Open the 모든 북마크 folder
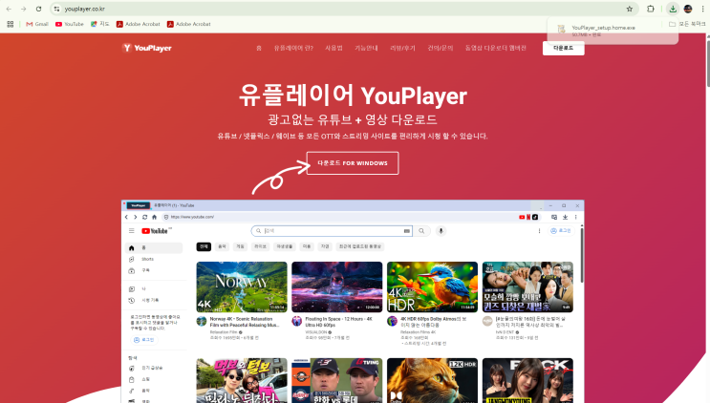 687,24
